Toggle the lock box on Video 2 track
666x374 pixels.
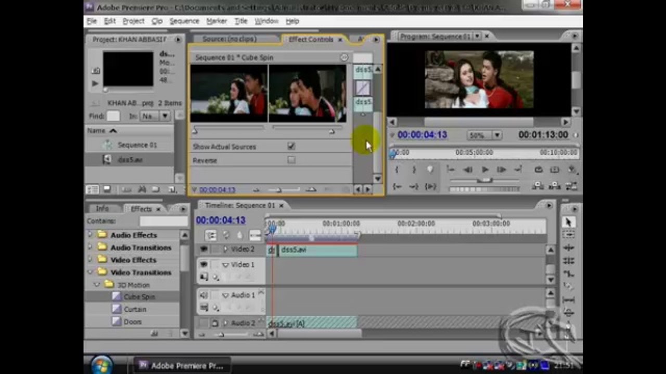click(x=214, y=249)
